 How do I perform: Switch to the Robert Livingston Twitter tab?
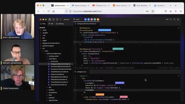click(x=80, y=5)
